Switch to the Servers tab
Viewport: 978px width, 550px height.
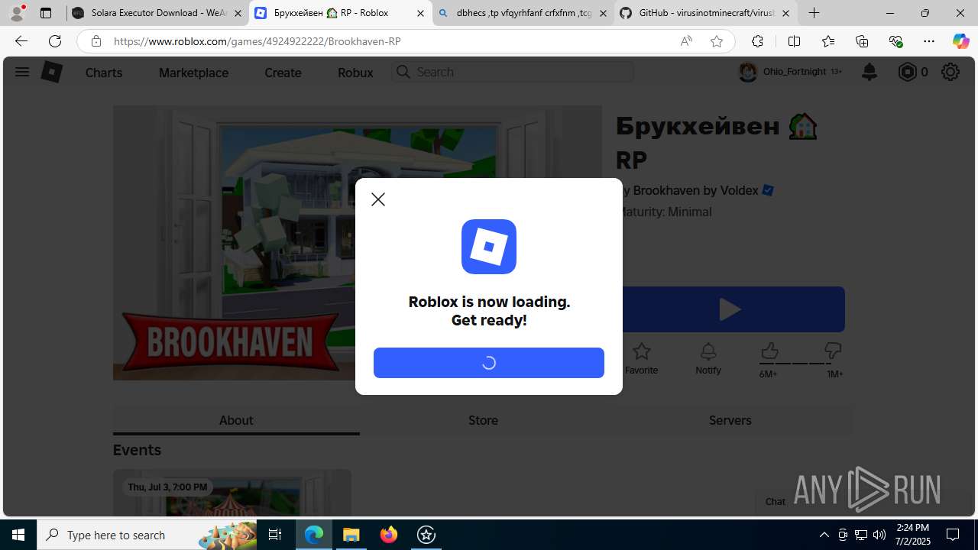(x=730, y=420)
